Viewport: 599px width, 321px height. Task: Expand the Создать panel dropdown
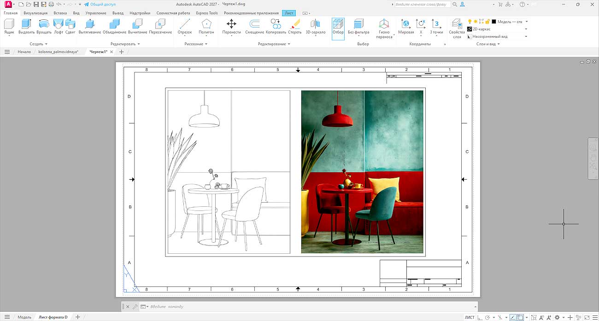coord(39,44)
